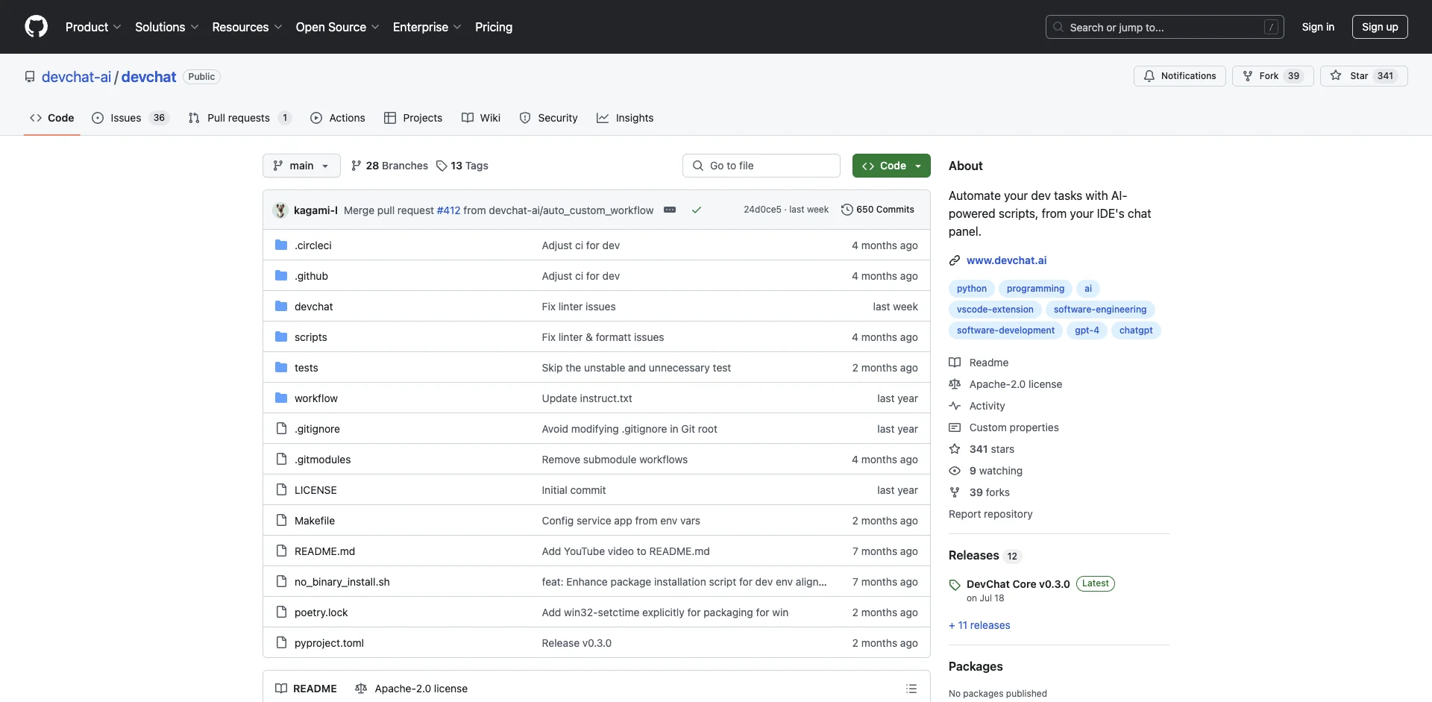Click the link icon beside www.devchat.ai
The width and height of the screenshot is (1432, 702).
(955, 260)
